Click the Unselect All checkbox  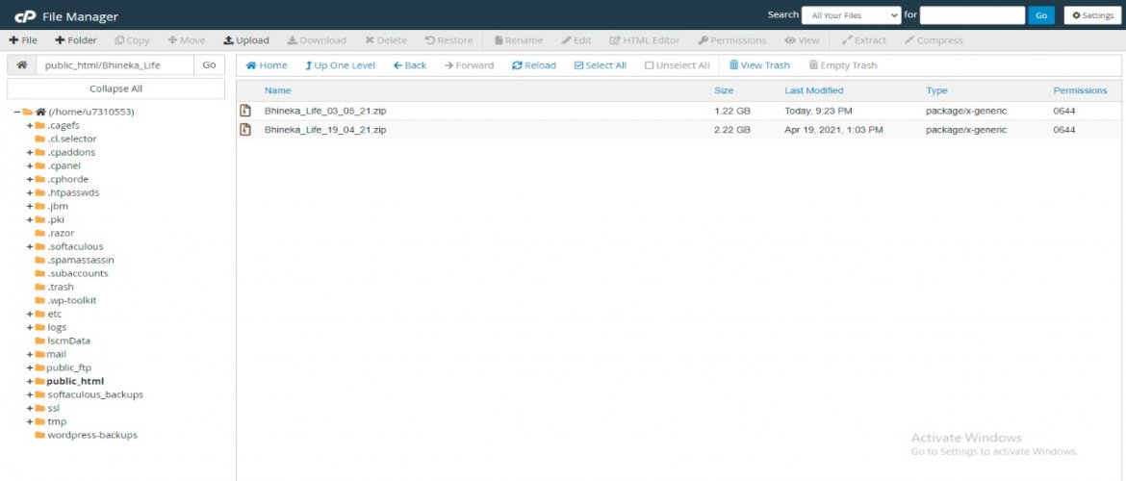[x=650, y=65]
